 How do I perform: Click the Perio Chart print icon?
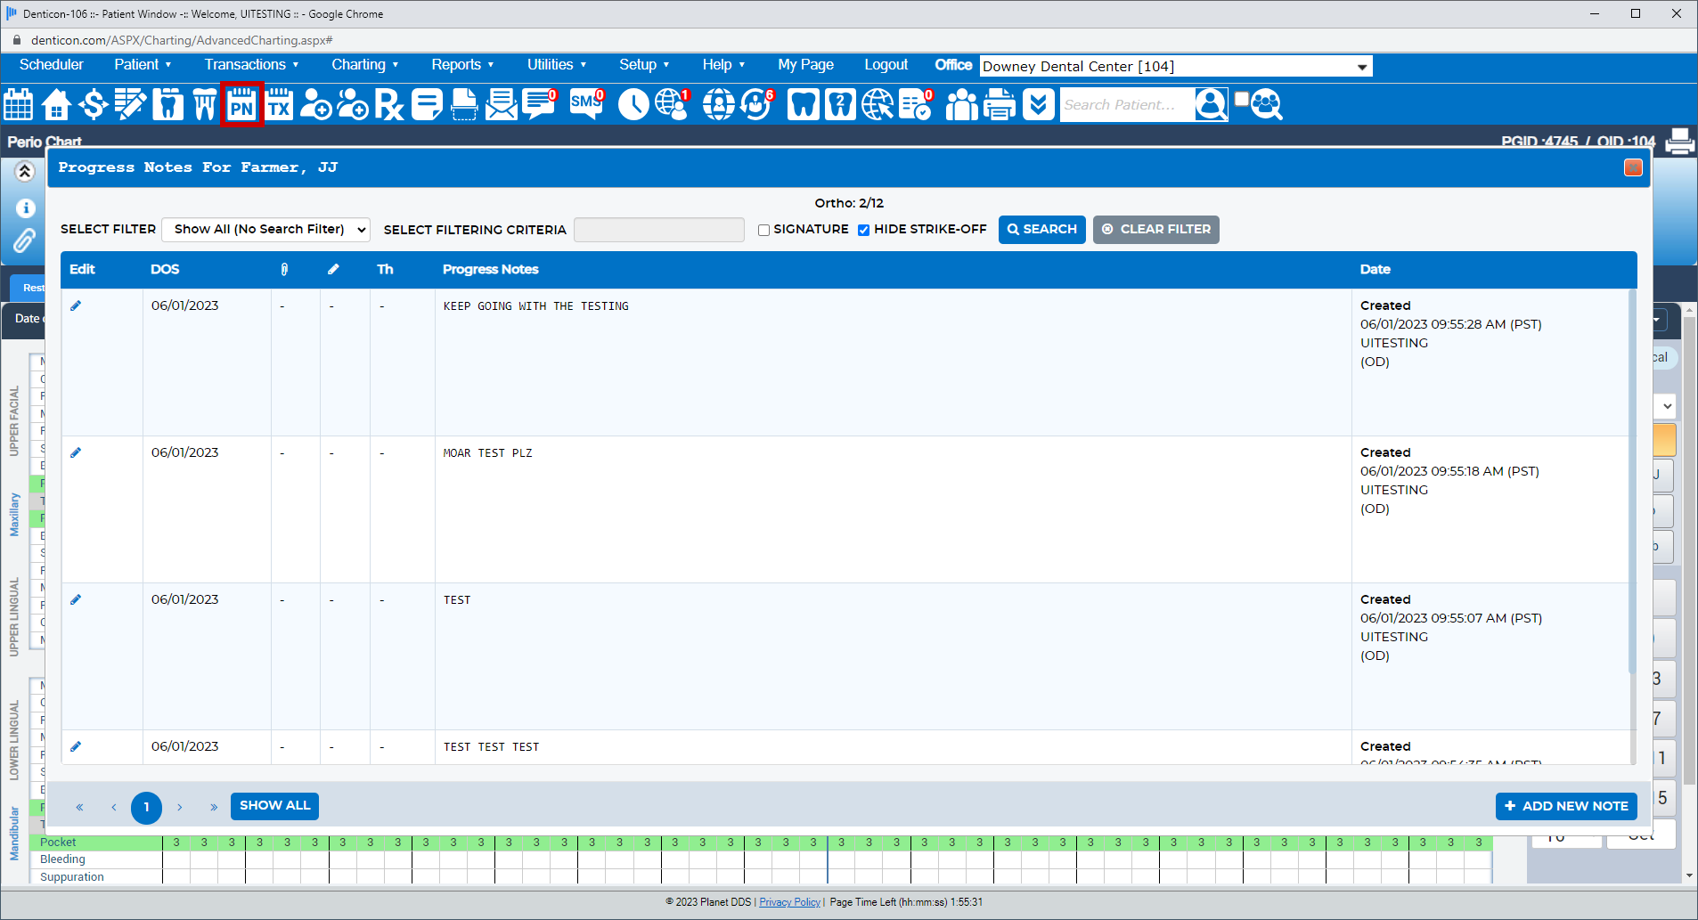tap(1679, 142)
